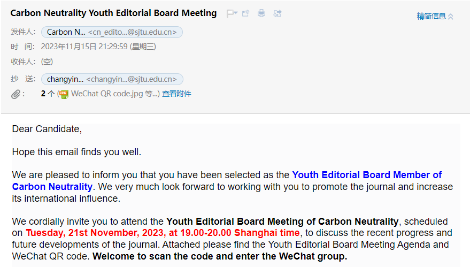Open the flag dropdown arrow
470x267 pixels.
(x=236, y=13)
